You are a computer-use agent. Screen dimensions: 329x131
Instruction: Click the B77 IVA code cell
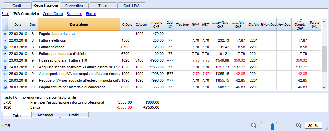click(x=170, y=74)
